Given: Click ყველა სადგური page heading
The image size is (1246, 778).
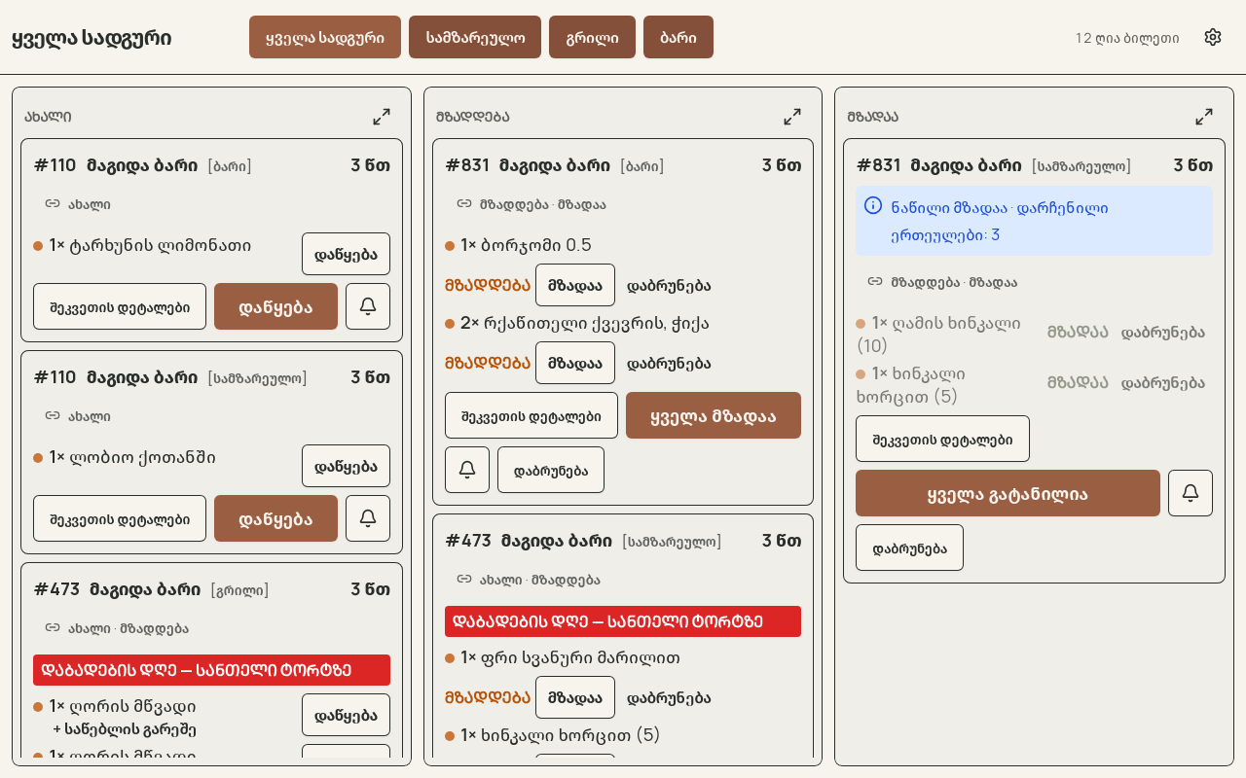Looking at the screenshot, I should pos(92,38).
